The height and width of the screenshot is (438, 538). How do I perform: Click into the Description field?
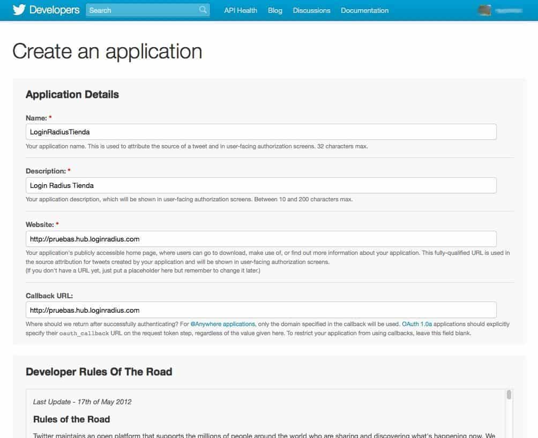[x=261, y=185]
